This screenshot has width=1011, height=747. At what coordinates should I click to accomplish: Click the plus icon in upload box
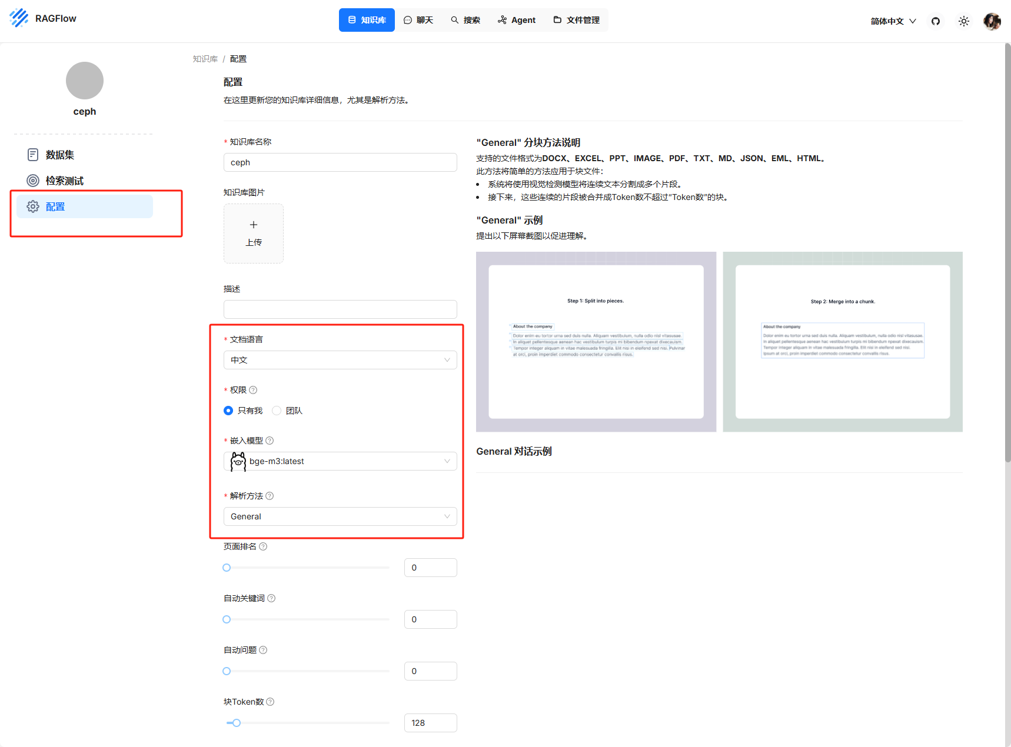pos(254,225)
